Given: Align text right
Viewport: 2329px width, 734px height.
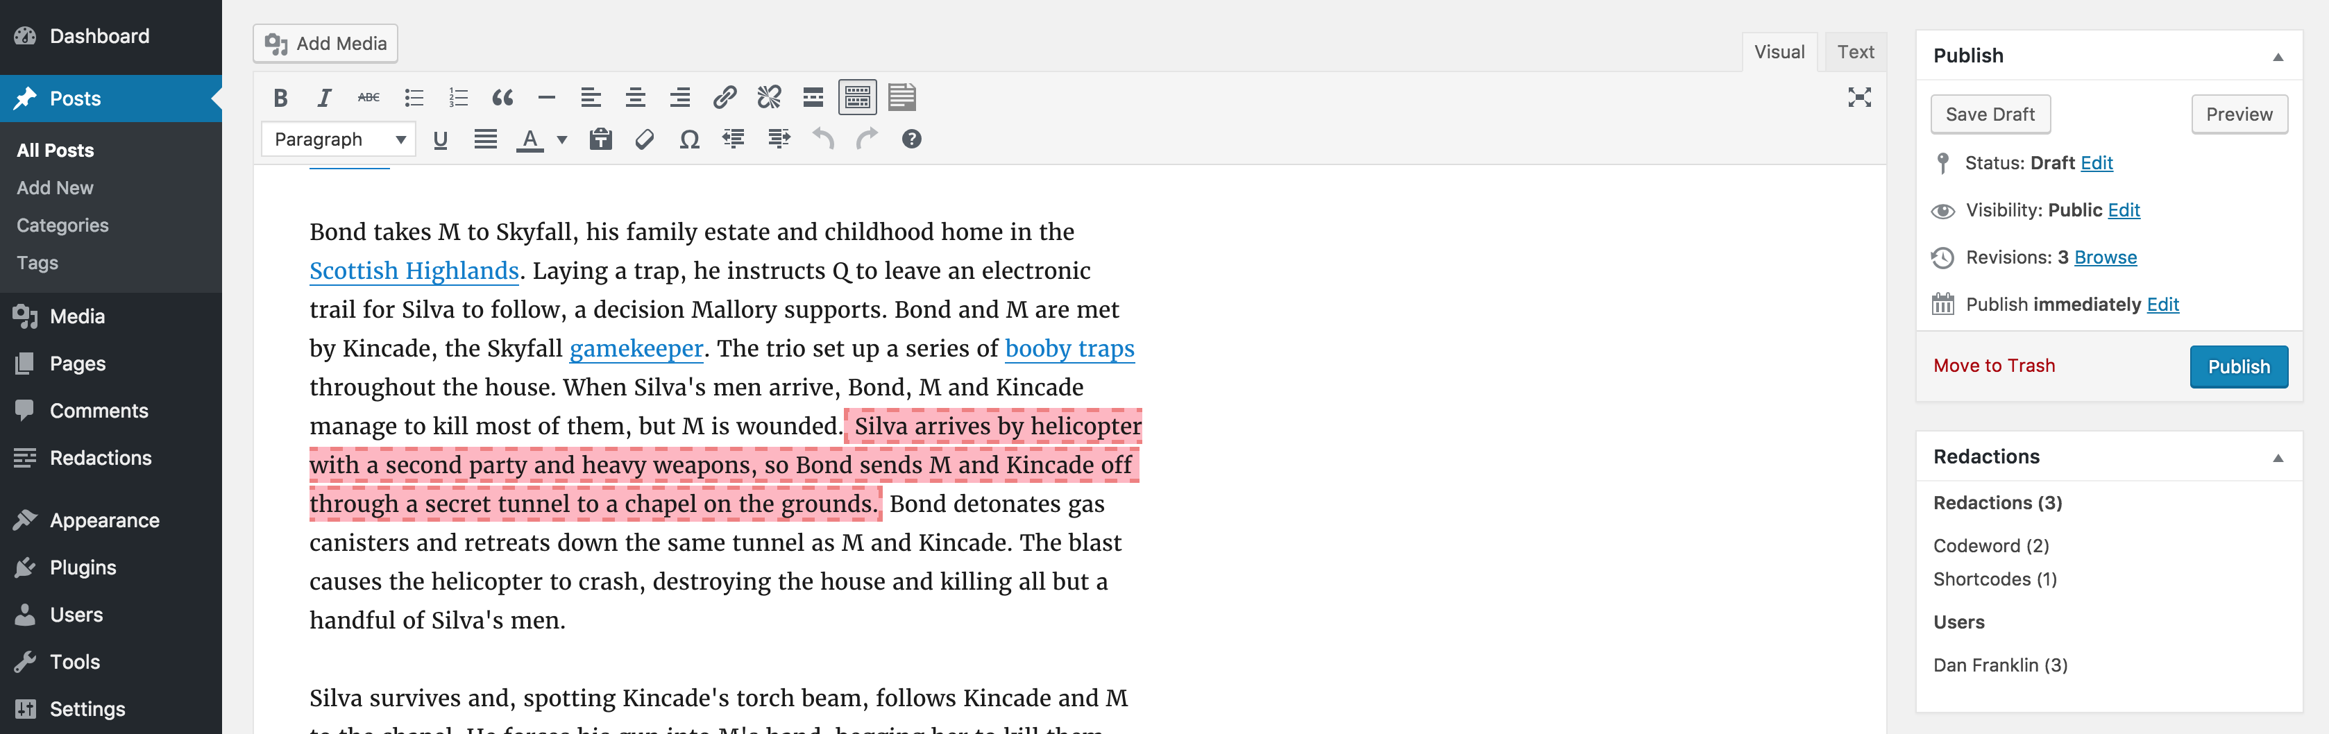Looking at the screenshot, I should (680, 98).
